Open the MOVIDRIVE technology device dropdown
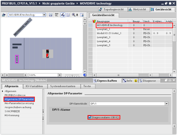The image size is (177, 135). pos(44,15)
